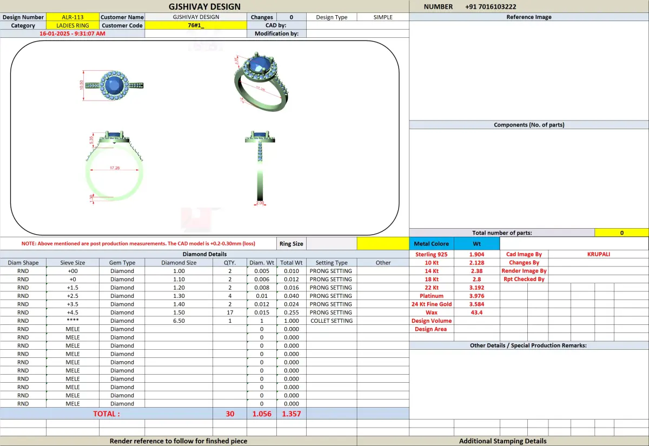649x446 pixels.
Task: Click the Gem Type column header
Action: pyautogui.click(x=122, y=263)
